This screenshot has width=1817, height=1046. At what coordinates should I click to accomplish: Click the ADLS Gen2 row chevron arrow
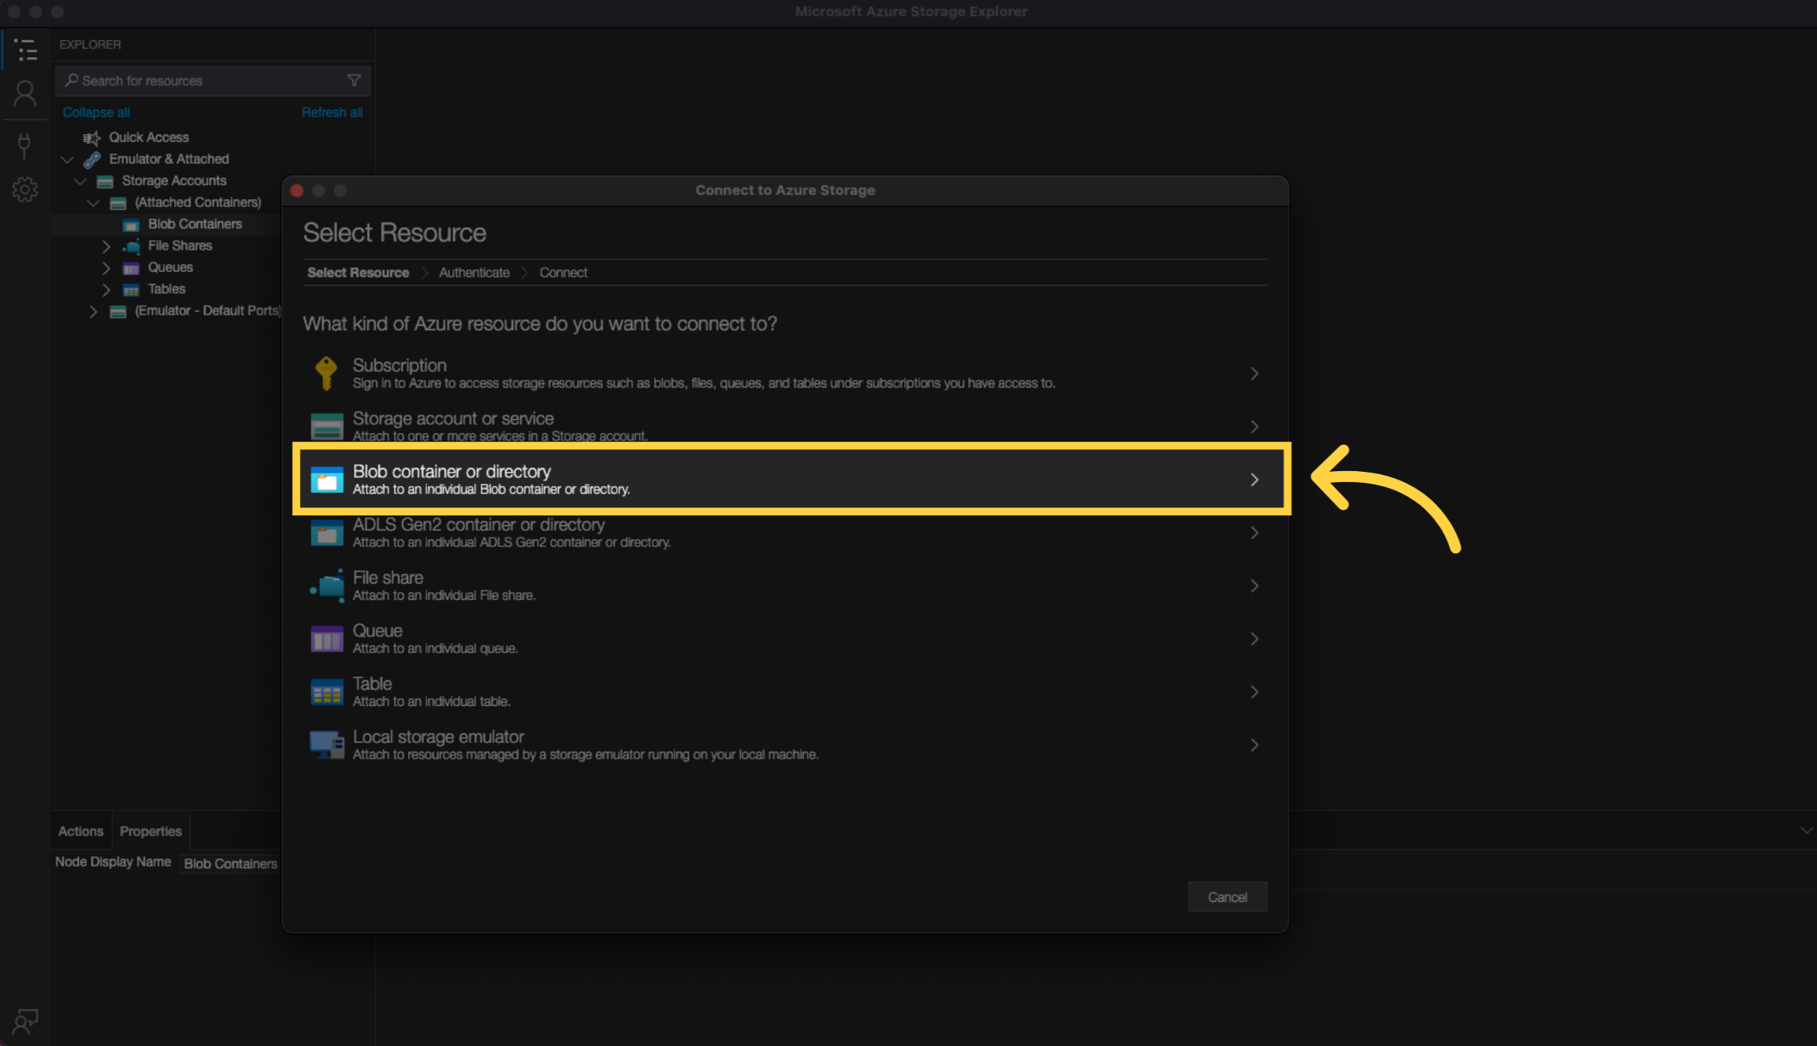(1254, 533)
